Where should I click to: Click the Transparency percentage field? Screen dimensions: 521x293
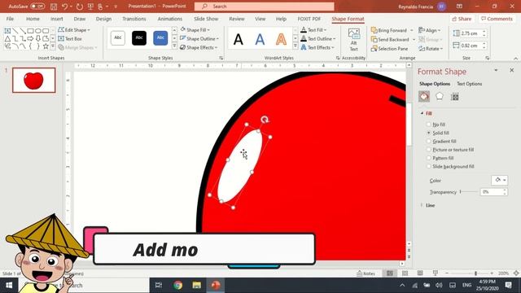coord(494,192)
